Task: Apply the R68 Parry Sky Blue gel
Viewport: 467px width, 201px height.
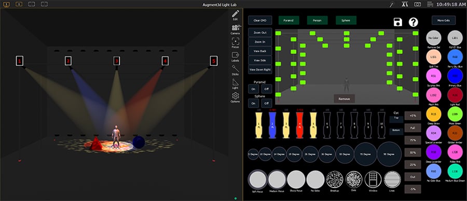Action: (455, 57)
